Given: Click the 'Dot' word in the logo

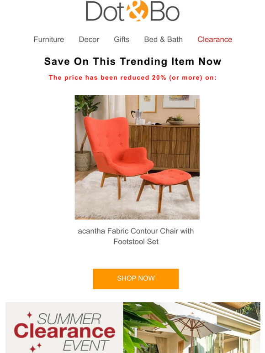Looking at the screenshot, I should pyautogui.click(x=105, y=11).
